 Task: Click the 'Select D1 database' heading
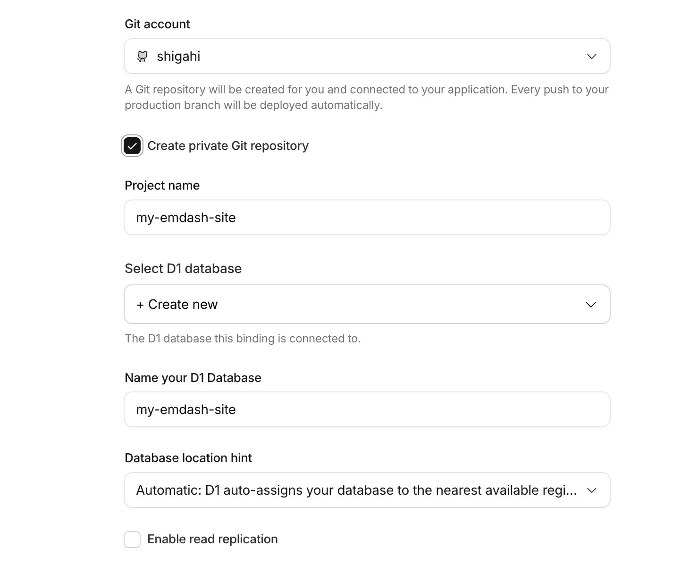[183, 268]
